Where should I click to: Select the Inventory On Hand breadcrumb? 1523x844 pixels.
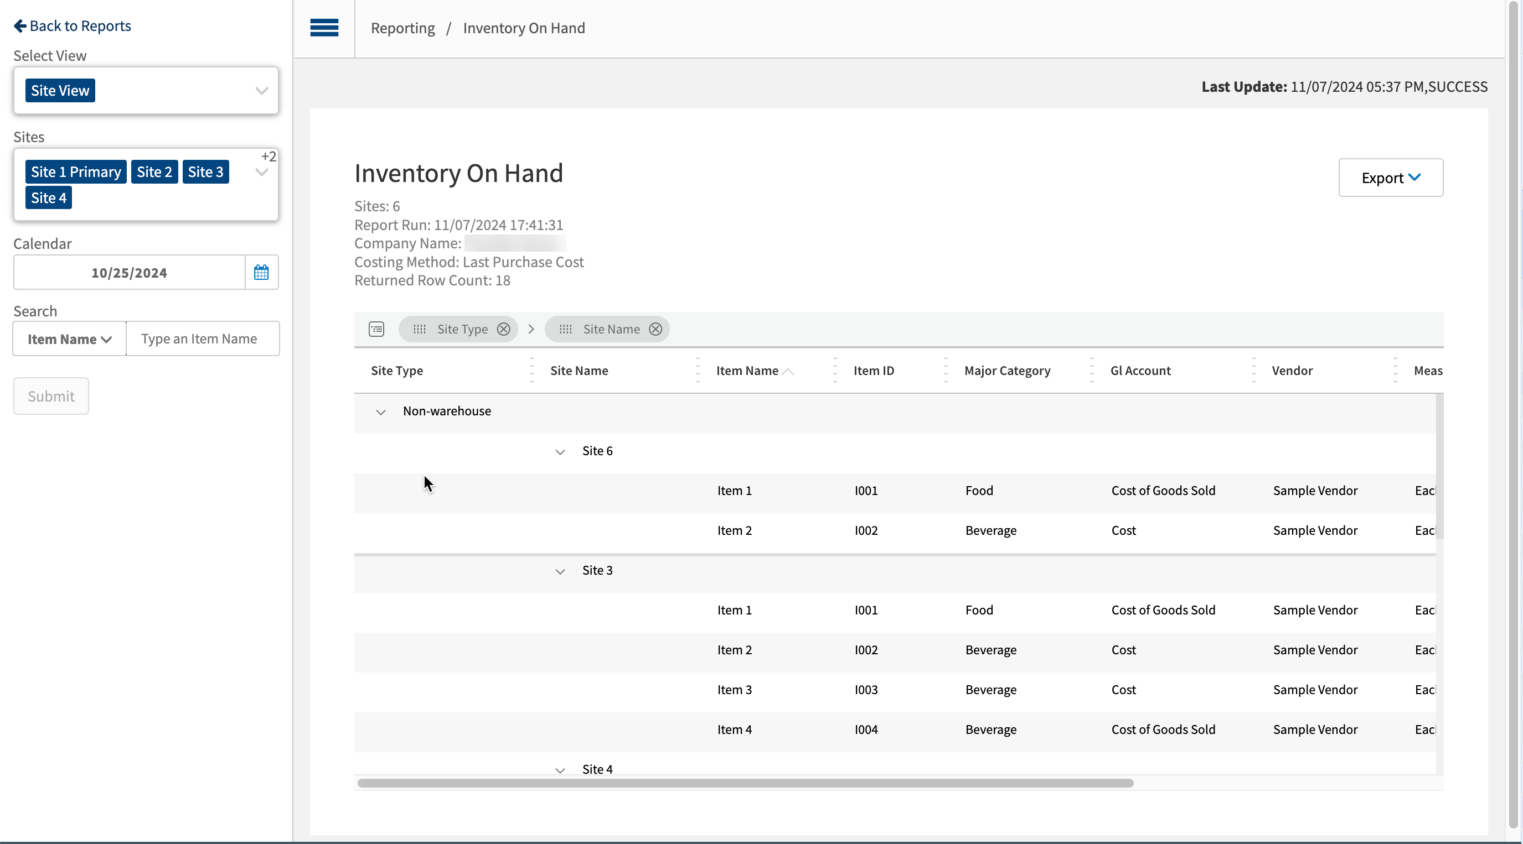[523, 28]
